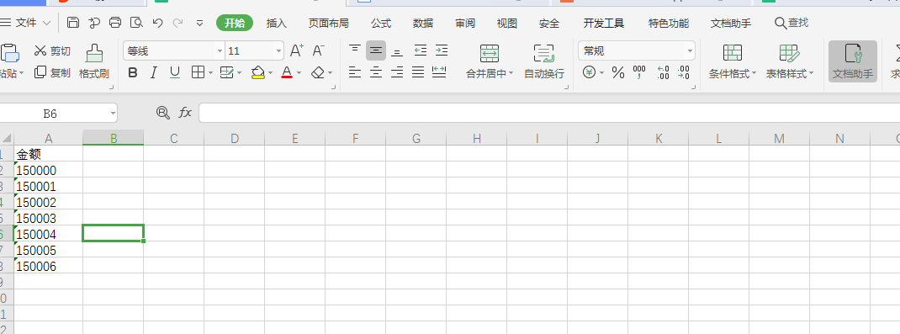The width and height of the screenshot is (900, 334).
Task: Open the font size 11 dropdown
Action: tap(279, 51)
